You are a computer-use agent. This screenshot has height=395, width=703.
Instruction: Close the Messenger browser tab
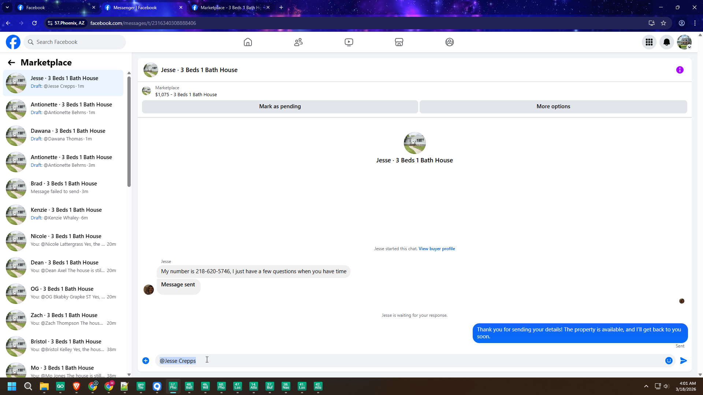181,7
